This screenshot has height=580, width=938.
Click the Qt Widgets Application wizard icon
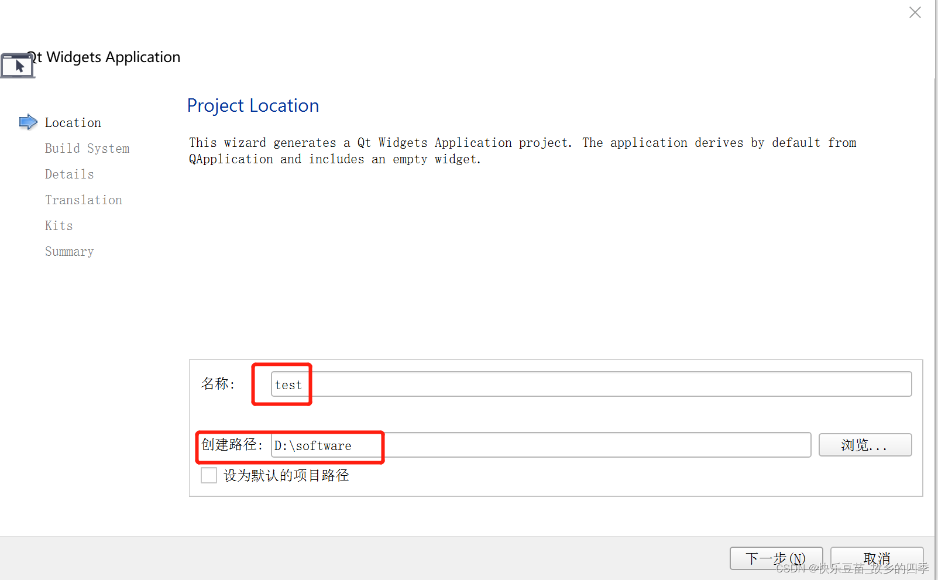pyautogui.click(x=18, y=65)
